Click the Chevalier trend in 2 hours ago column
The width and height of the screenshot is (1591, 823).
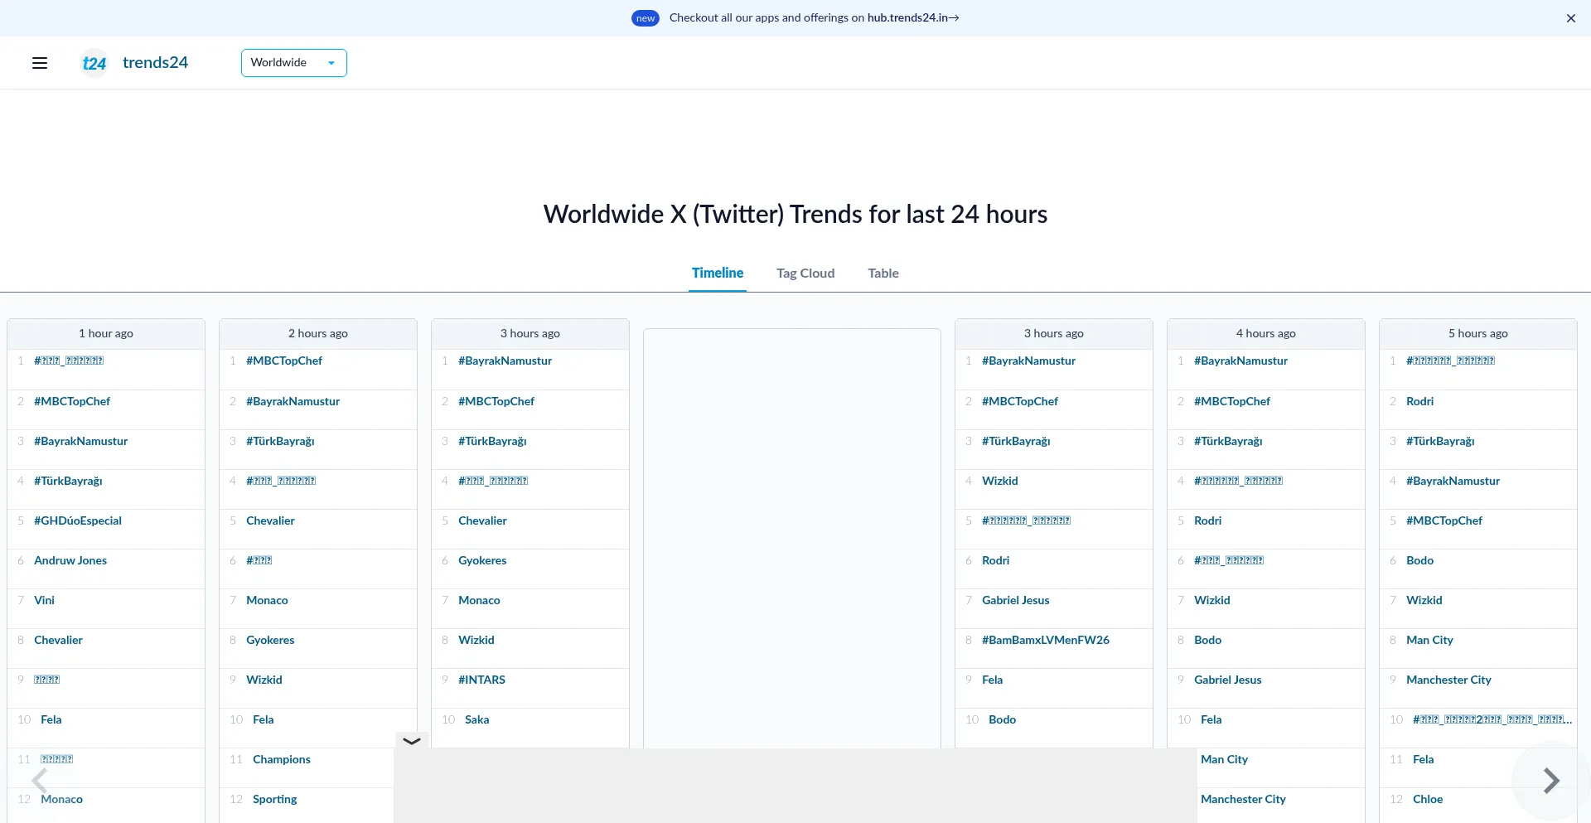pyautogui.click(x=269, y=520)
